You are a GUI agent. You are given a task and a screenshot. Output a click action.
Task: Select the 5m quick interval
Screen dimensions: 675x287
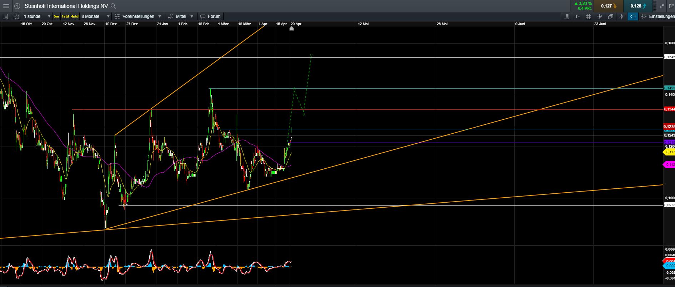click(x=56, y=16)
